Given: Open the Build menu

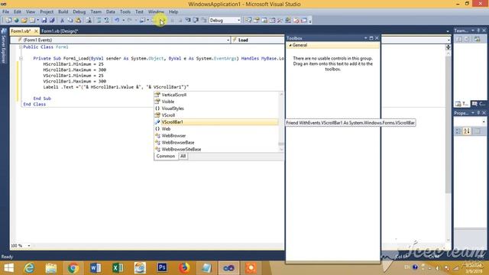Looking at the screenshot, I should coord(63,12).
